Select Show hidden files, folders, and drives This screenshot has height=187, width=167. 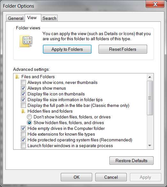[x=29, y=123]
